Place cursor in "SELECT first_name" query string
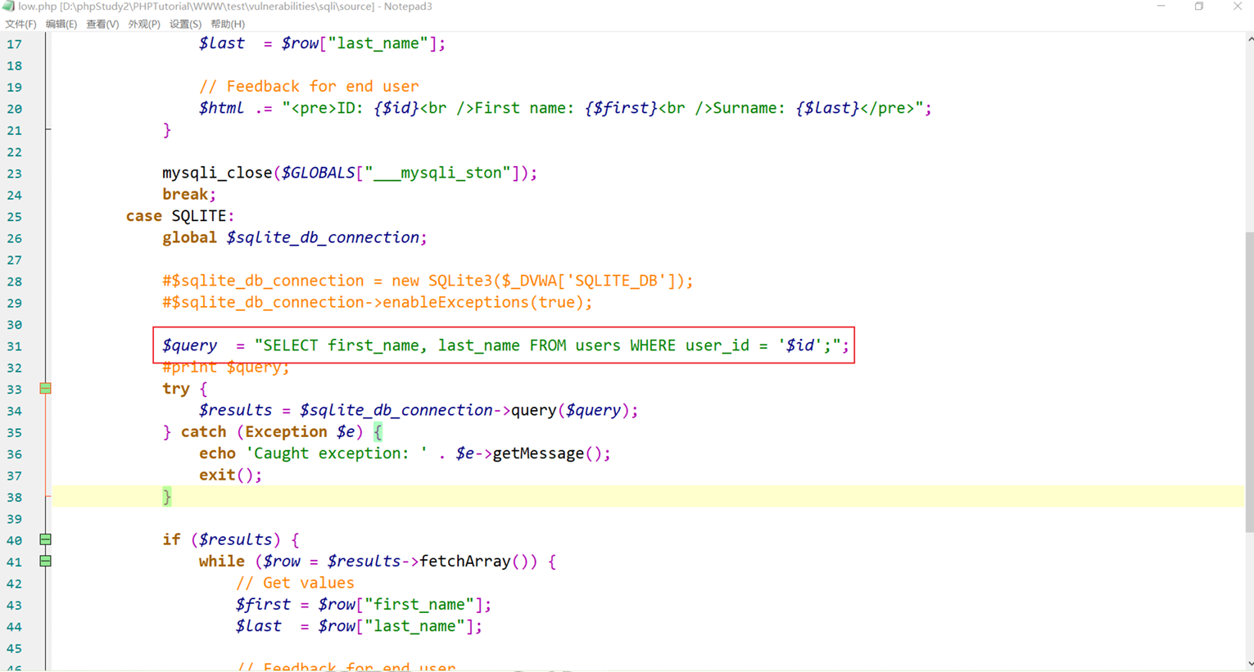 coord(341,345)
